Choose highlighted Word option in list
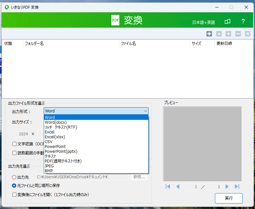 96,117
